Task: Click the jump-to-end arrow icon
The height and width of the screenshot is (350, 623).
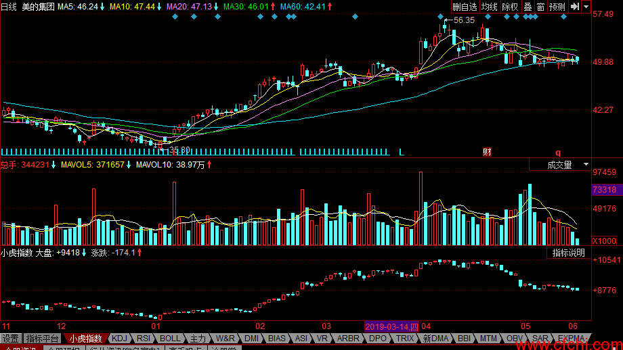Action: 574,7
